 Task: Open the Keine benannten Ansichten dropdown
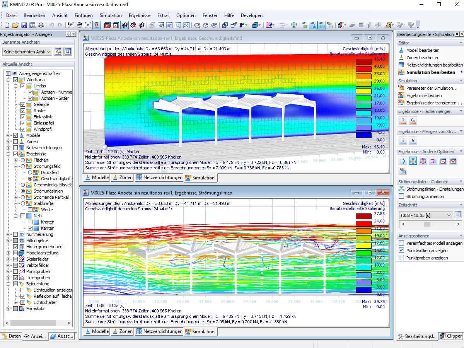27,52
